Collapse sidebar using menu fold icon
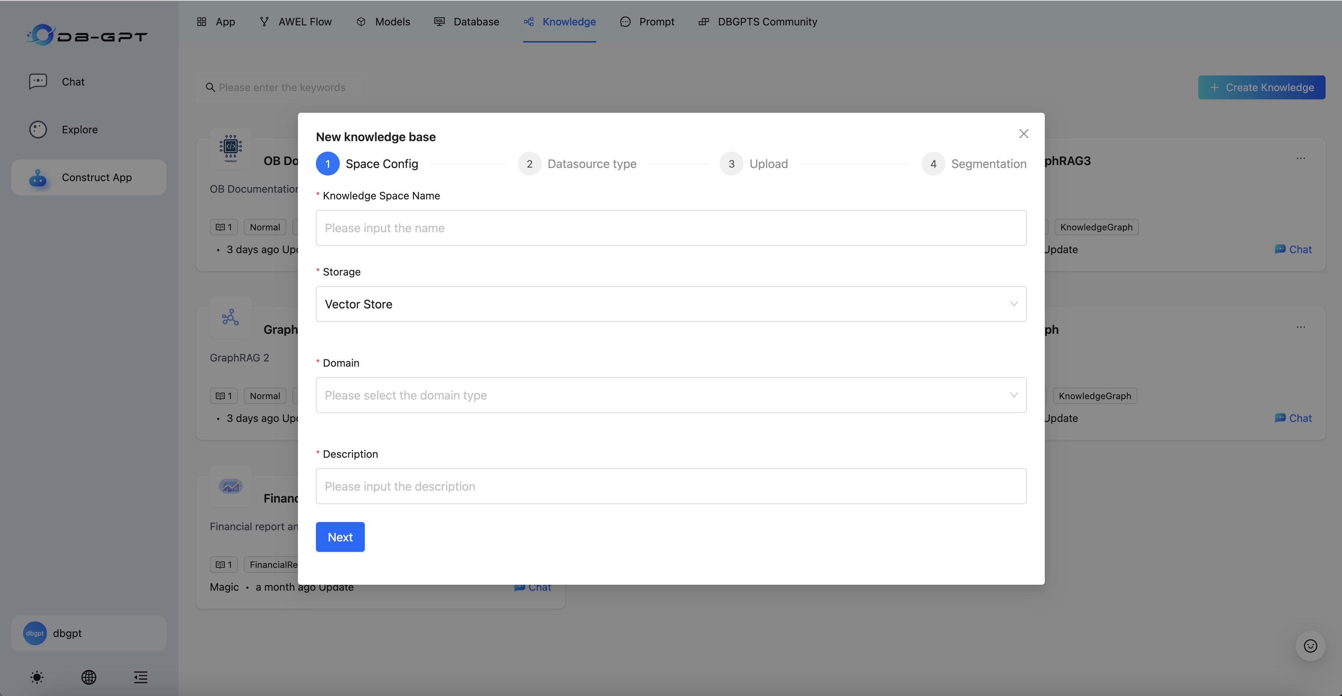 (141, 677)
